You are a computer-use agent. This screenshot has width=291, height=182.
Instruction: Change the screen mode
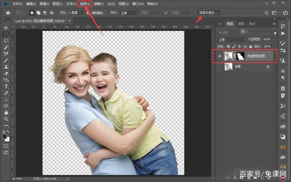[6, 153]
